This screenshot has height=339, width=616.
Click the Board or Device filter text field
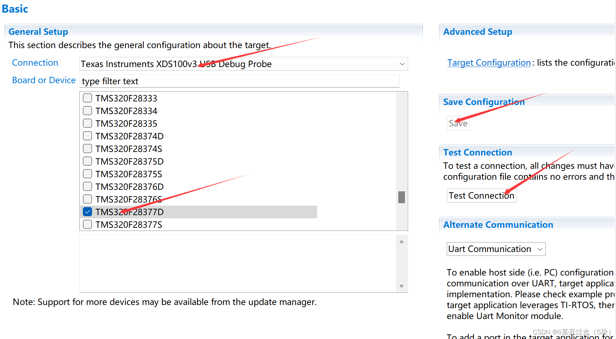[240, 81]
